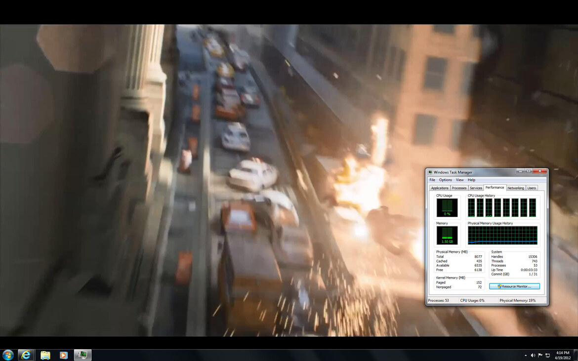Click the Nonpaged kernel memory value 72
The image size is (578, 361).
click(x=480, y=287)
